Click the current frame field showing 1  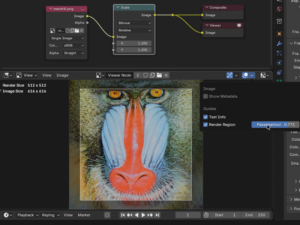[x=188, y=215]
